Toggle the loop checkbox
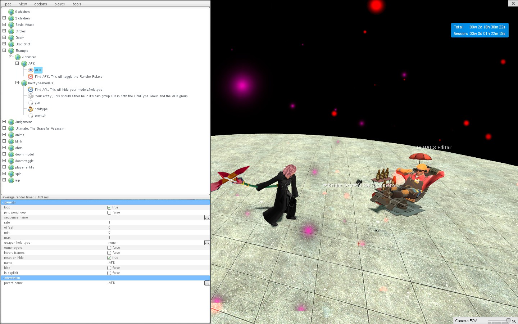The width and height of the screenshot is (518, 324). [109, 207]
